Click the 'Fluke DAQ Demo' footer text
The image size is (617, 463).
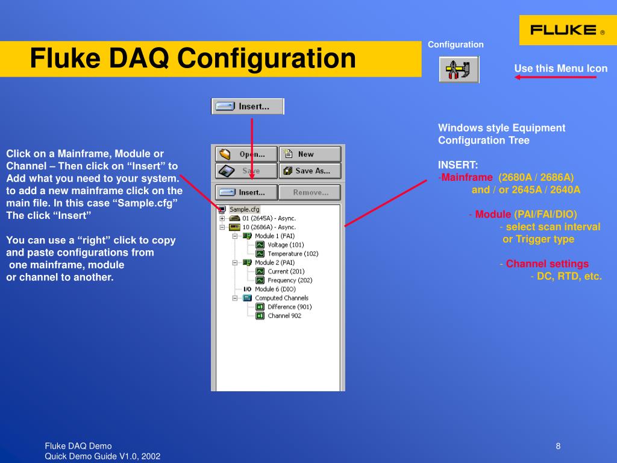pos(78,446)
